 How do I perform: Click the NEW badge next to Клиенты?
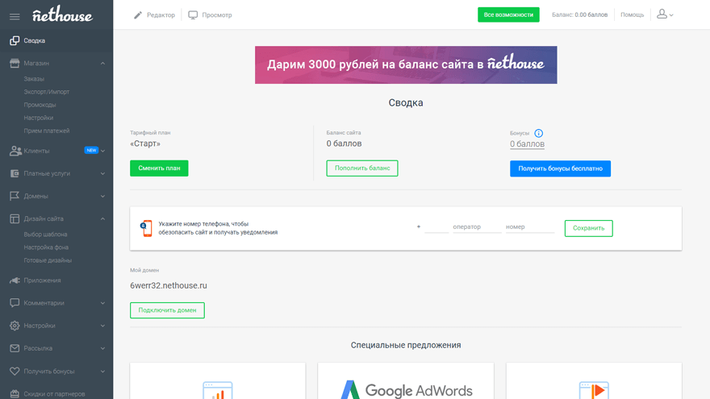pos(91,150)
